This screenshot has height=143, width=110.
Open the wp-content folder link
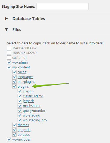21,67
